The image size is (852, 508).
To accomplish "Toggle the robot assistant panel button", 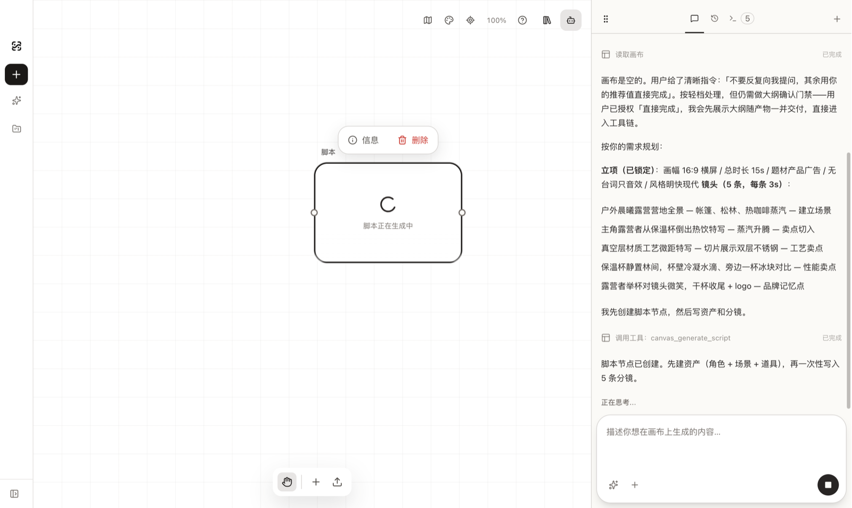I will click(571, 20).
